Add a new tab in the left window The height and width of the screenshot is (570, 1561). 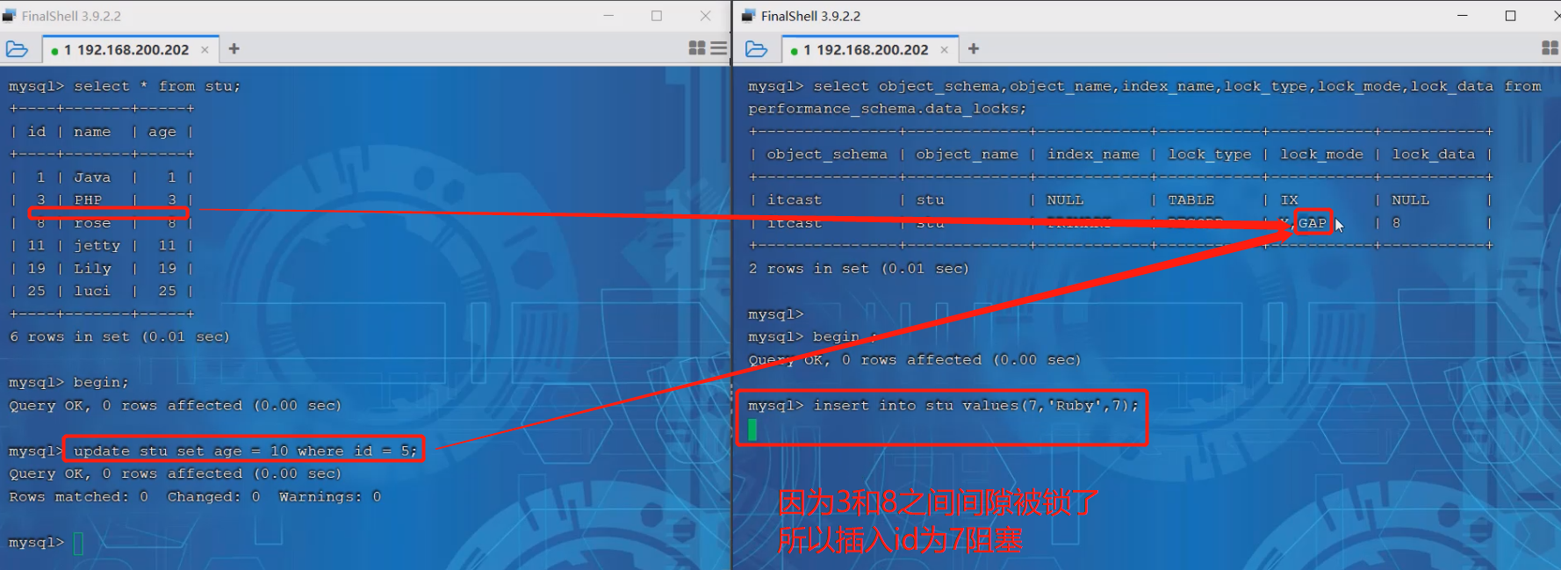pos(234,49)
